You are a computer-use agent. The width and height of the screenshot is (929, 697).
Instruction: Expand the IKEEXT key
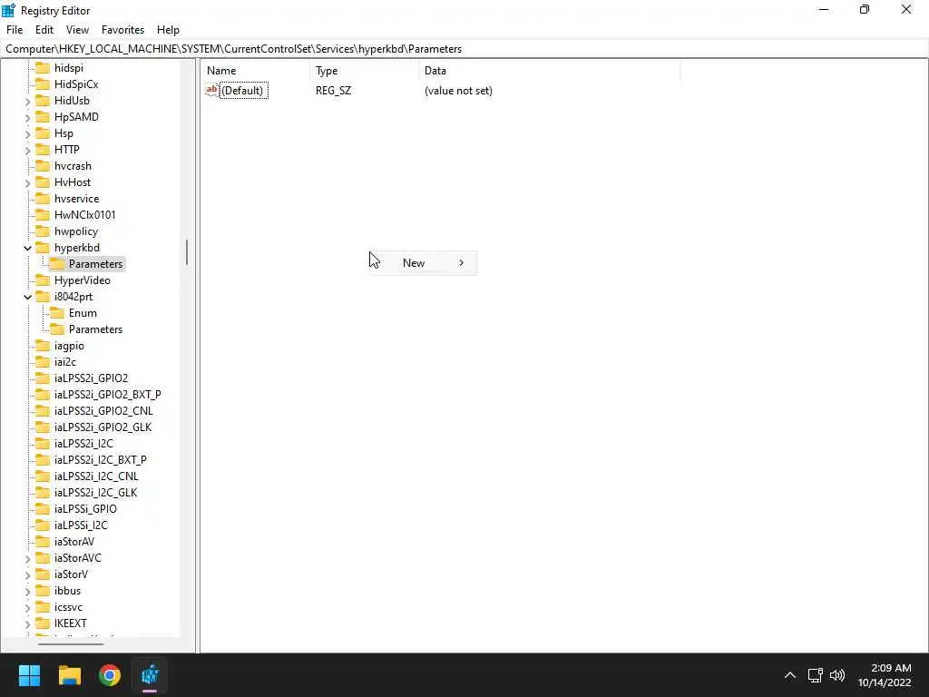coord(27,623)
